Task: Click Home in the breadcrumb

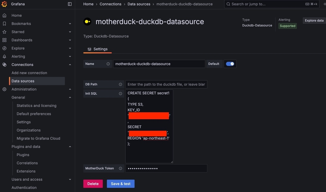Action: click(88, 4)
